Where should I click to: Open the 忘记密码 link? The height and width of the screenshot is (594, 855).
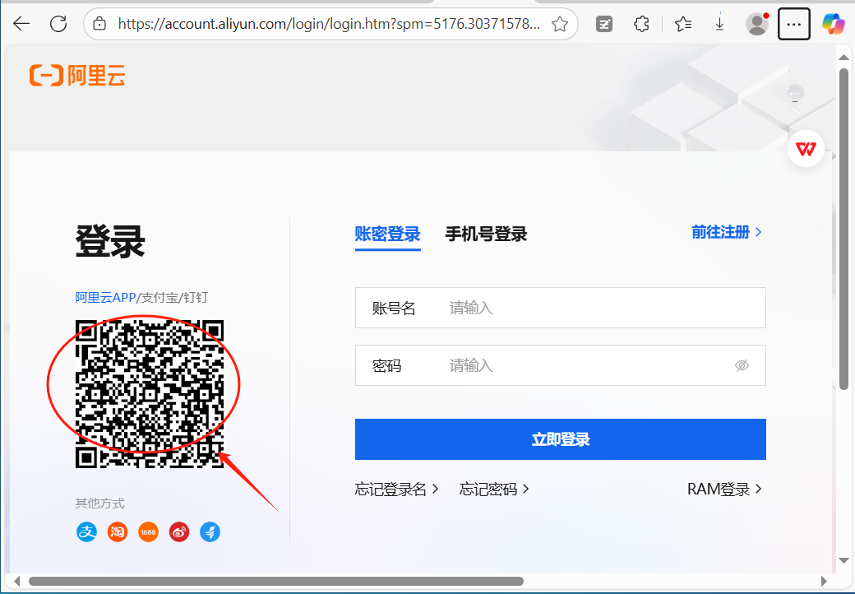coord(494,490)
